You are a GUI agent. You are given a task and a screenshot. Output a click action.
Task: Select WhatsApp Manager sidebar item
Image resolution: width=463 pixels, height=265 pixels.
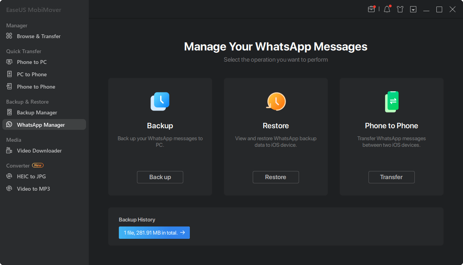(44, 125)
